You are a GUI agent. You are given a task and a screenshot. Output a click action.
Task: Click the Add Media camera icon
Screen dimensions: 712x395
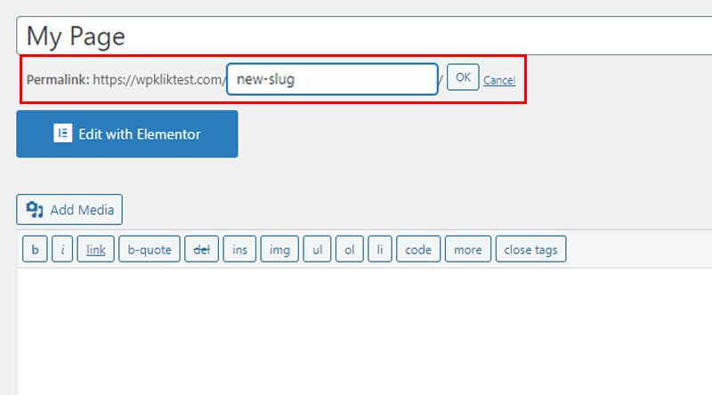tap(35, 210)
